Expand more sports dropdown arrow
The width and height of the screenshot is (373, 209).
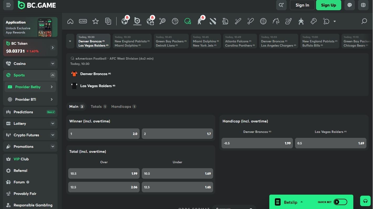tap(335, 21)
